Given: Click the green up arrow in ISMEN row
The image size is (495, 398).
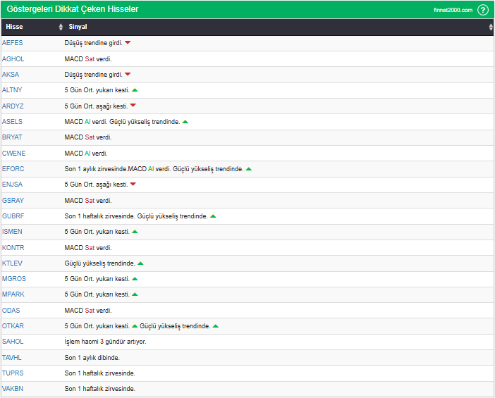Looking at the screenshot, I should tap(135, 232).
